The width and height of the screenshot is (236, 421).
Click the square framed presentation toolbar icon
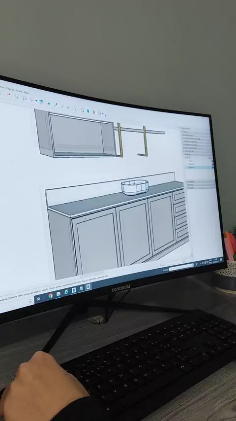tap(75, 109)
